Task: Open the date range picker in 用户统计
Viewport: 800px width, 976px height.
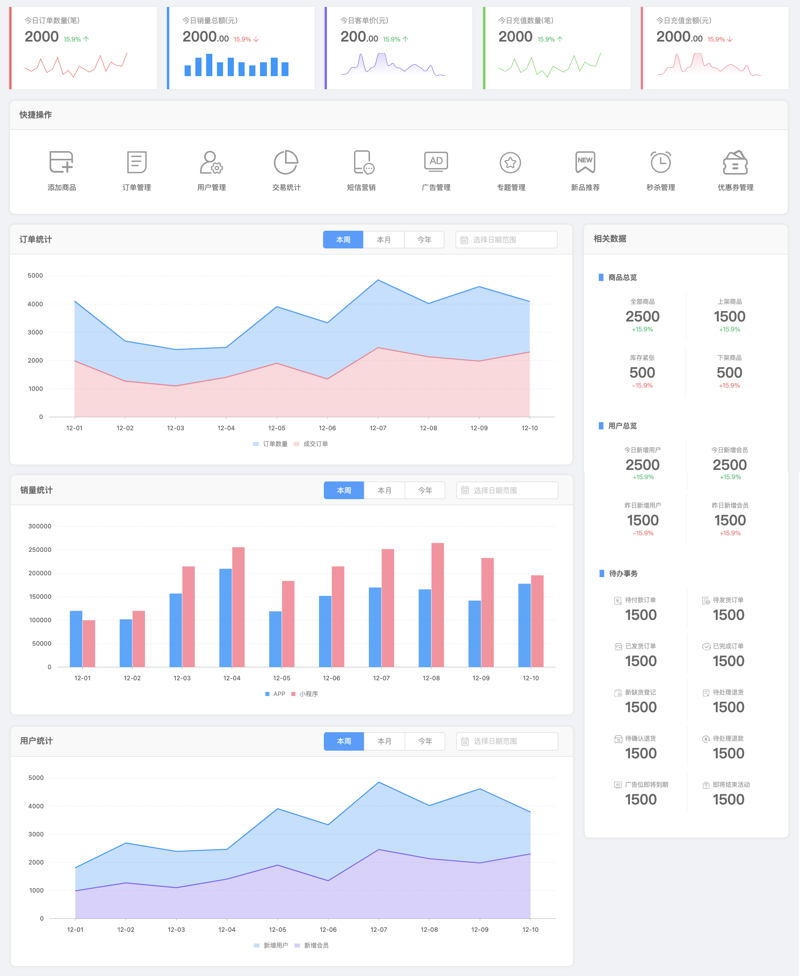Action: tap(507, 741)
